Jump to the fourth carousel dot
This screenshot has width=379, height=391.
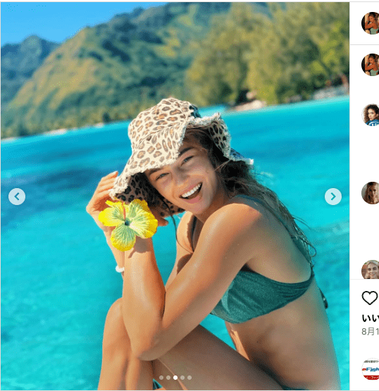(x=182, y=378)
